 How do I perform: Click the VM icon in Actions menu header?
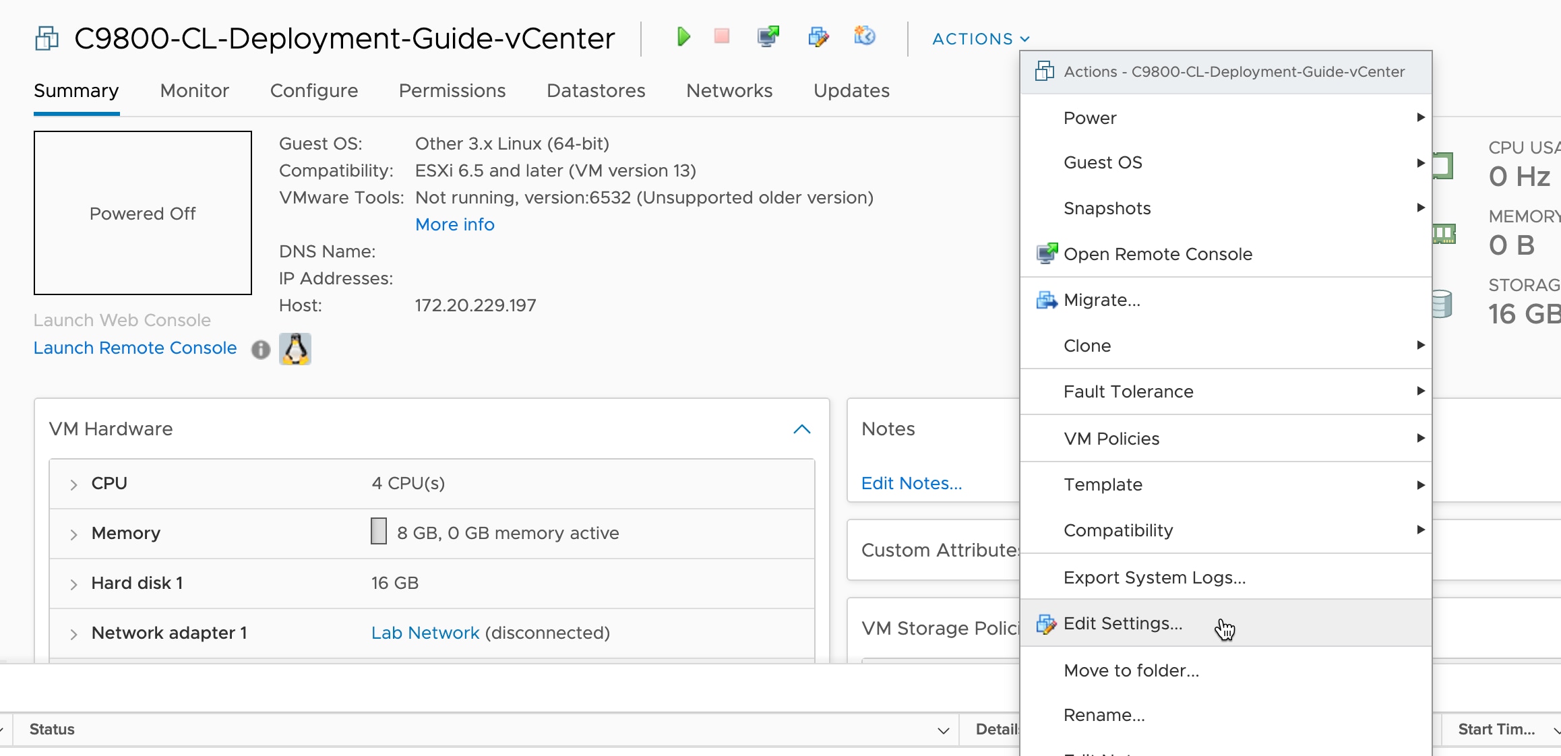click(x=1045, y=71)
